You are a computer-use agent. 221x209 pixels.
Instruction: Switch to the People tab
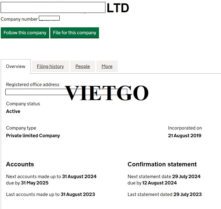click(83, 66)
